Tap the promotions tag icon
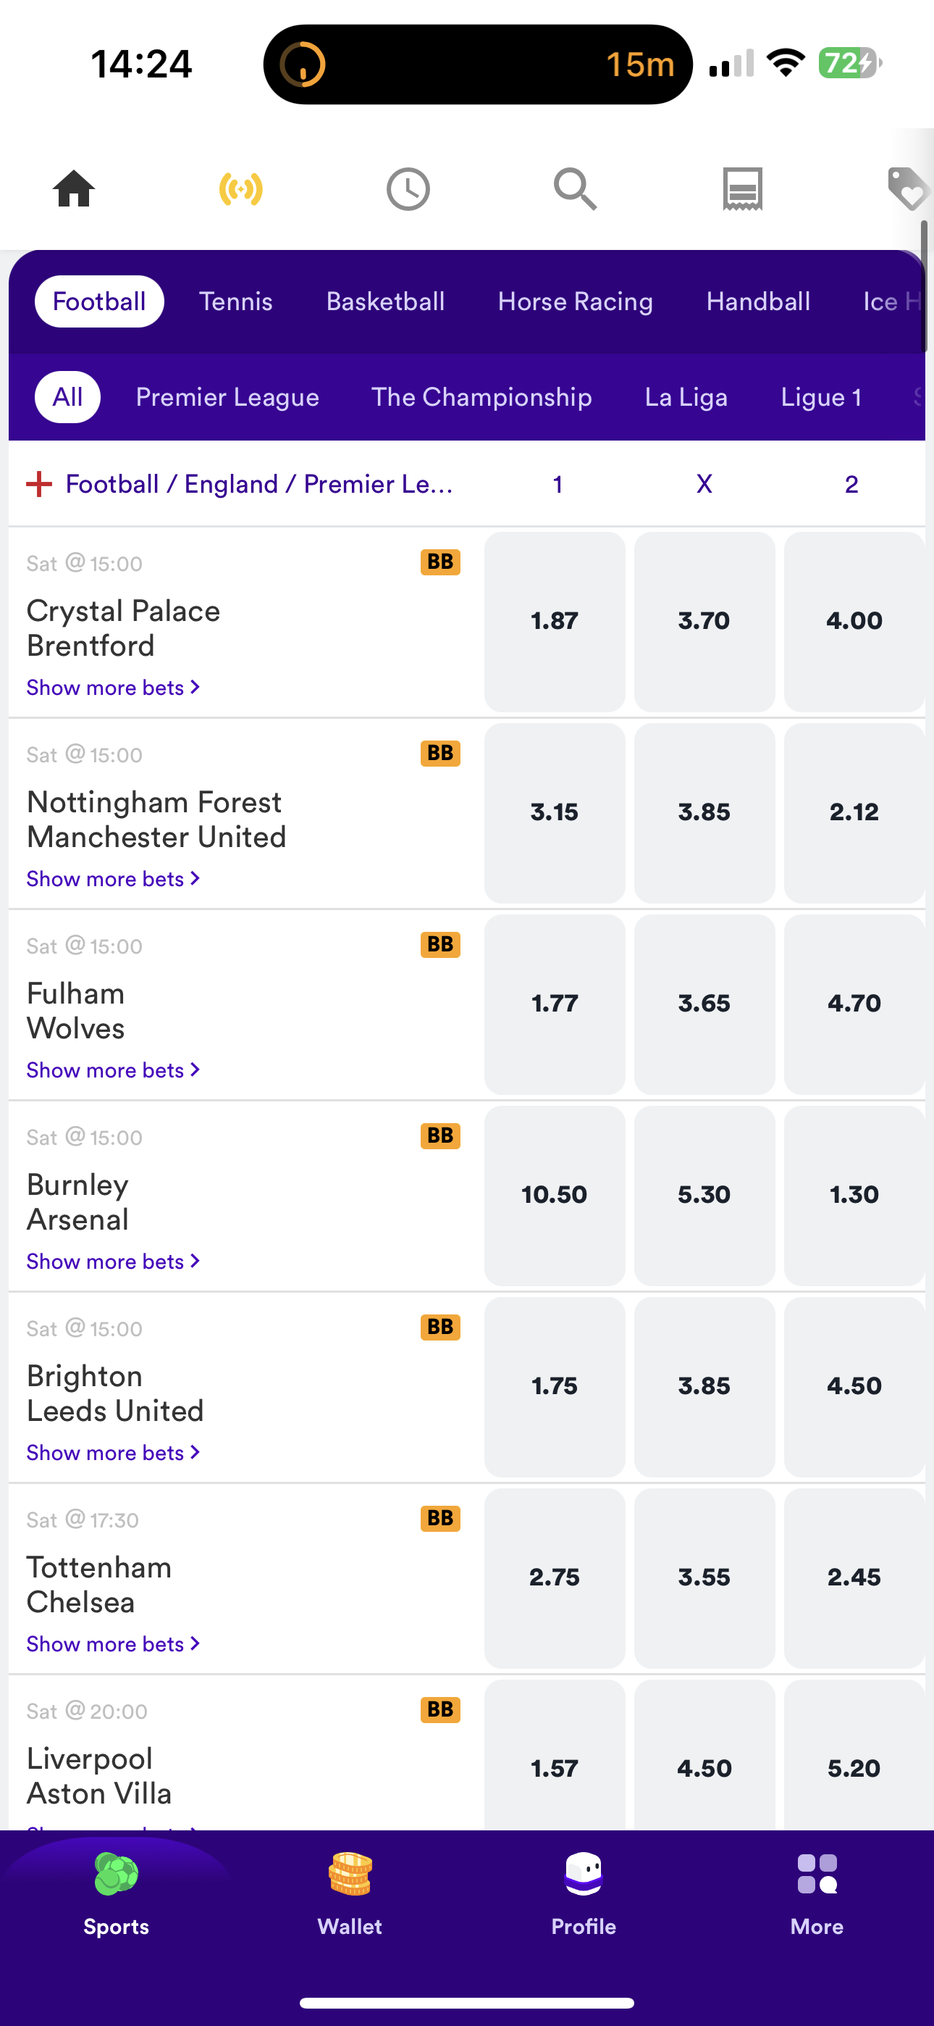This screenshot has width=934, height=2026. click(x=907, y=188)
